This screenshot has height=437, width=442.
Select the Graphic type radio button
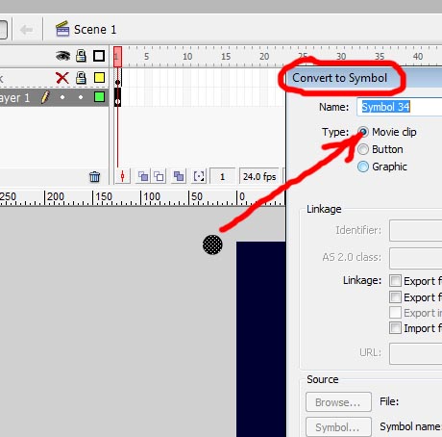point(363,167)
